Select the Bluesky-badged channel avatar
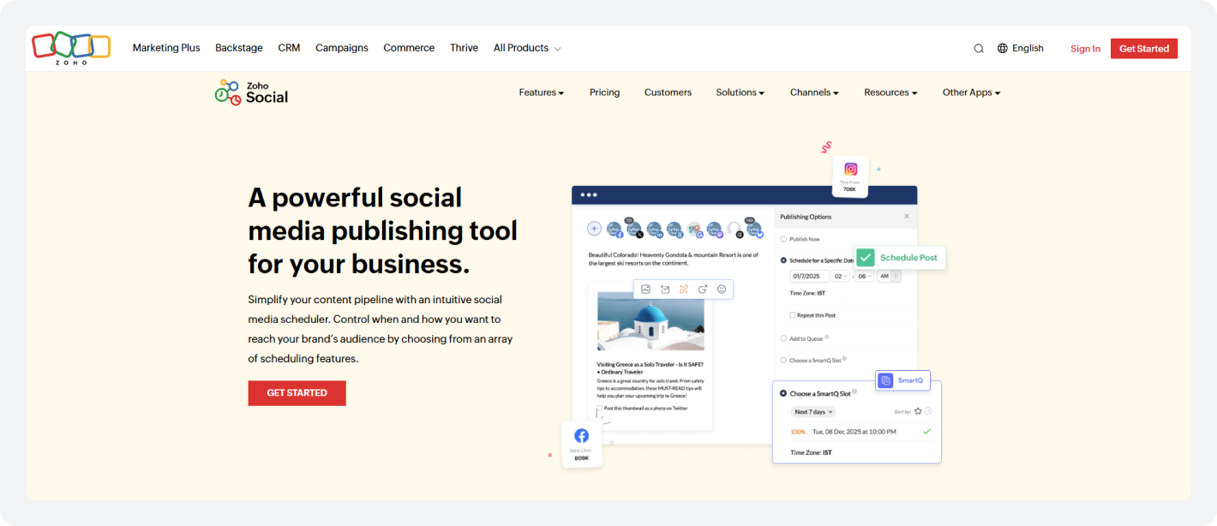 coord(755,230)
